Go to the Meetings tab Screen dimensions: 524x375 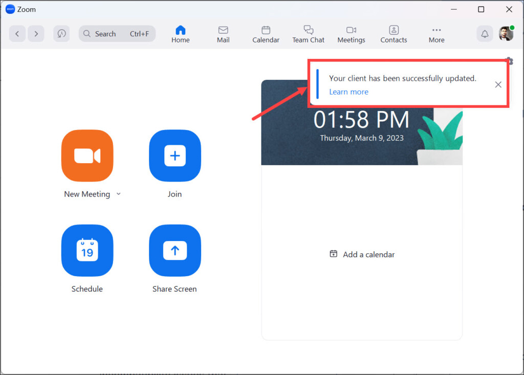[351, 34]
